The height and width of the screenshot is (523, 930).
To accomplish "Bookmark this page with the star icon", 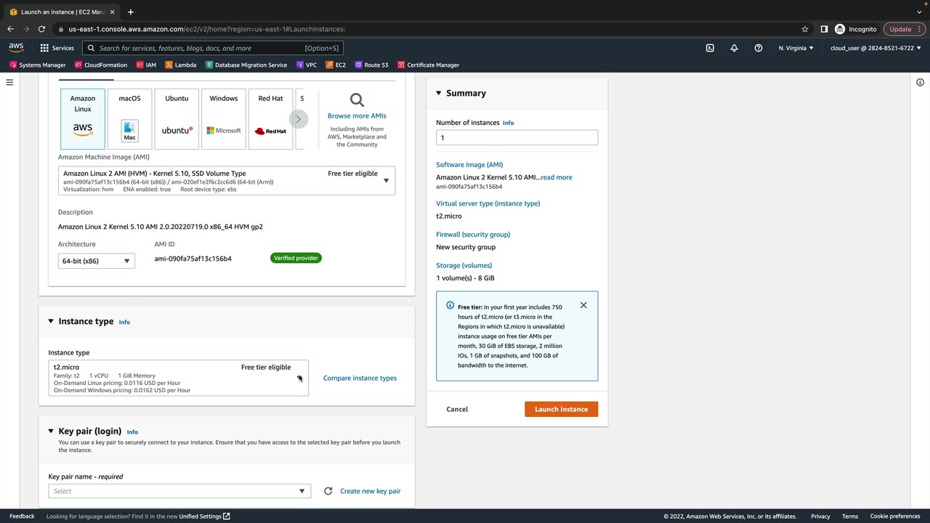I will pos(805,29).
